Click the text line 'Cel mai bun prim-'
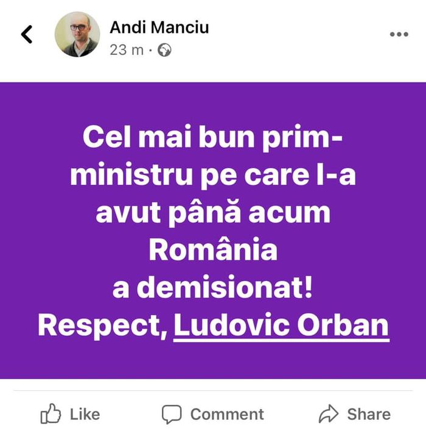The width and height of the screenshot is (426, 431). pos(213,138)
